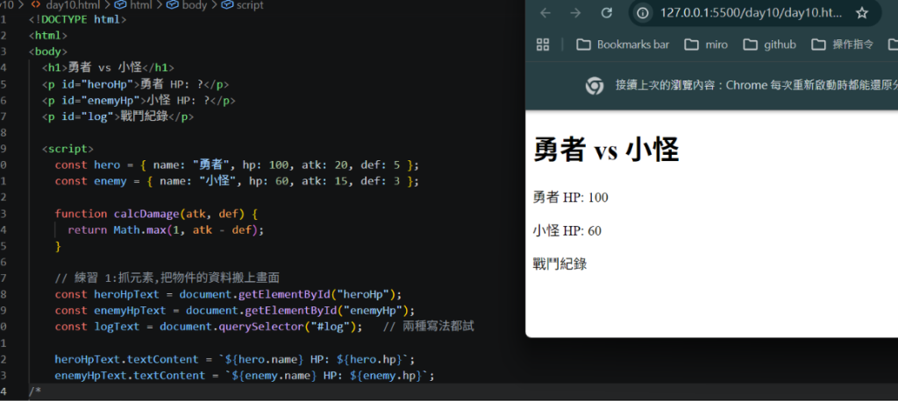Screen dimensions: 898x401
Task: Open the github bookmark folder
Action: (770, 45)
